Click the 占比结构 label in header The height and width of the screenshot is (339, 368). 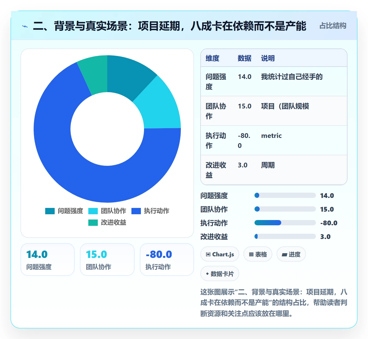coord(333,26)
